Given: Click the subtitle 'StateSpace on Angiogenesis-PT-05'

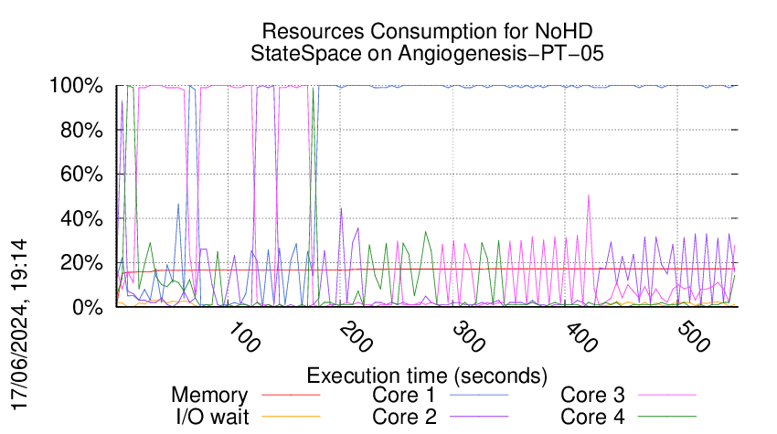Looking at the screenshot, I should pos(427,53).
